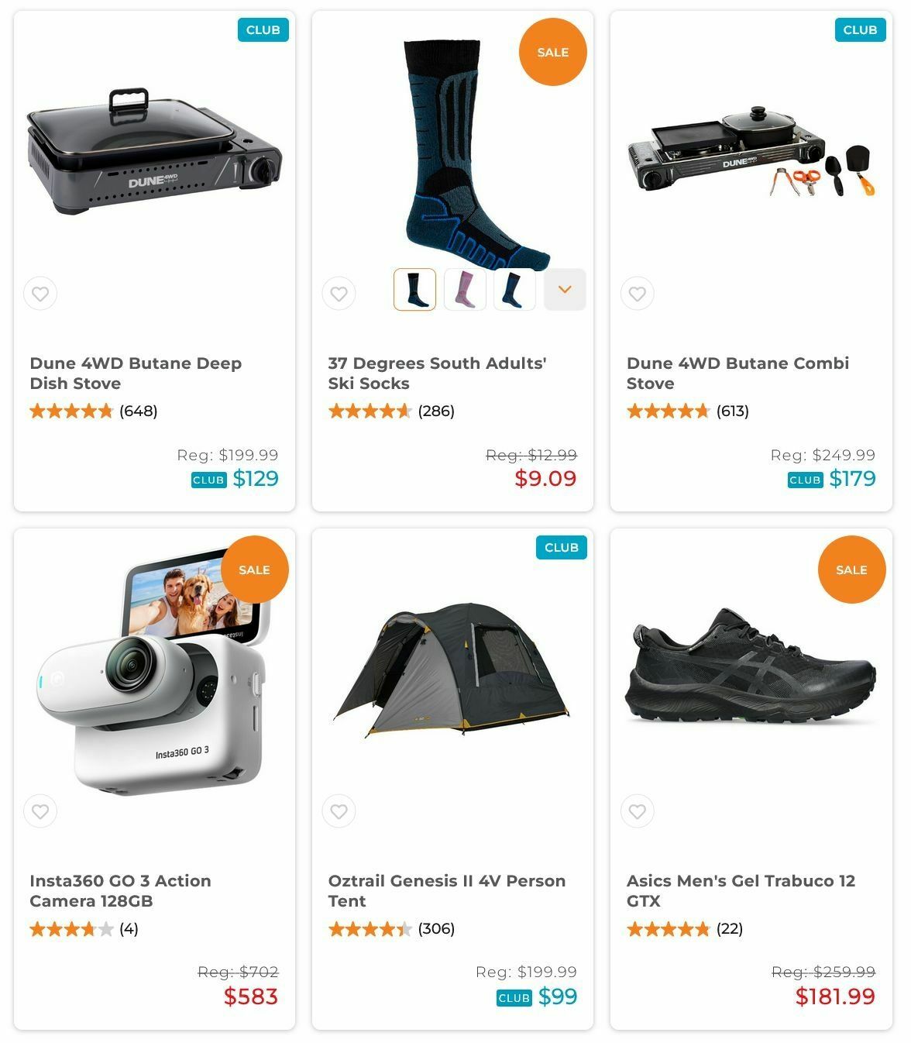The width and height of the screenshot is (911, 1043).
Task: Select the third navy sock swatch
Action: 514,289
